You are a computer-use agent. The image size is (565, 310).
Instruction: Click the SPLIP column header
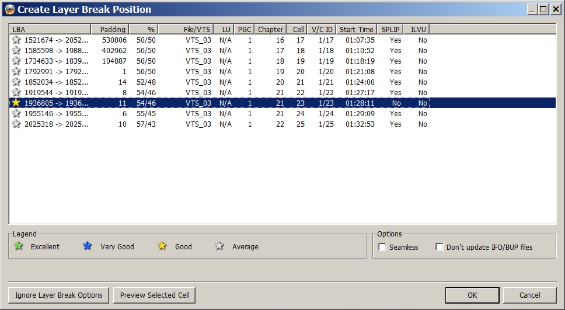click(x=391, y=29)
